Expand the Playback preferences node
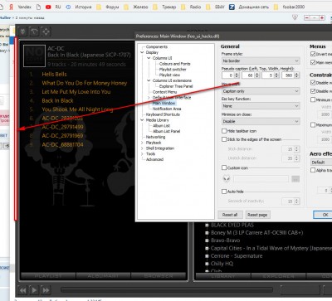The image size is (332, 301). 142,143
